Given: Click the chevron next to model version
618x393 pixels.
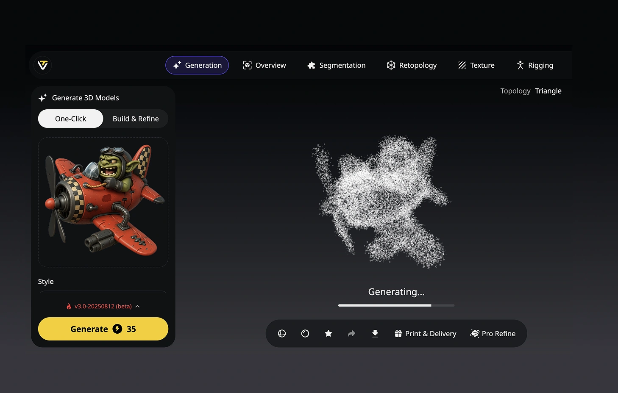Looking at the screenshot, I should [138, 306].
